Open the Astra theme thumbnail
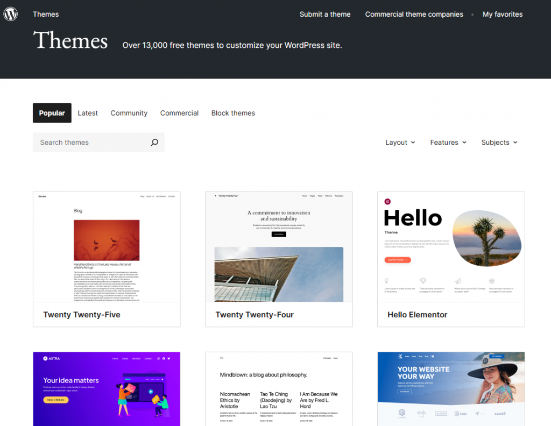The width and height of the screenshot is (551, 426). click(x=107, y=389)
